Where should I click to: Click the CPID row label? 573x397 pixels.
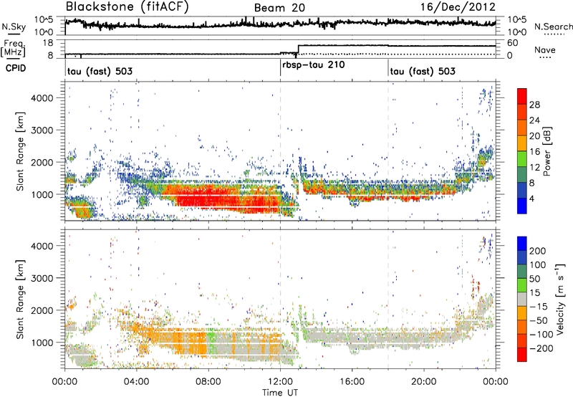(x=16, y=68)
